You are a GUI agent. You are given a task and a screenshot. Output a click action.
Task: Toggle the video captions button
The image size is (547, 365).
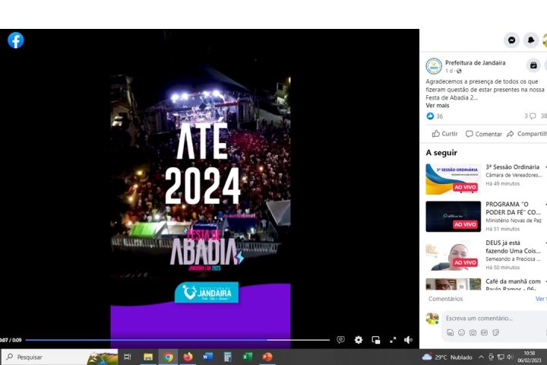(340, 340)
